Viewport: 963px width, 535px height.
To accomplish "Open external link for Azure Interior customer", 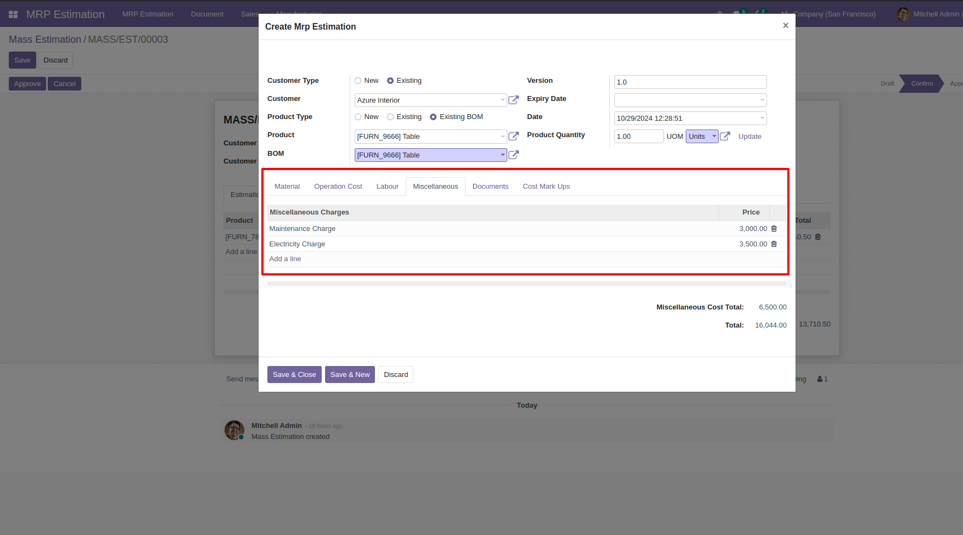I will tap(513, 100).
